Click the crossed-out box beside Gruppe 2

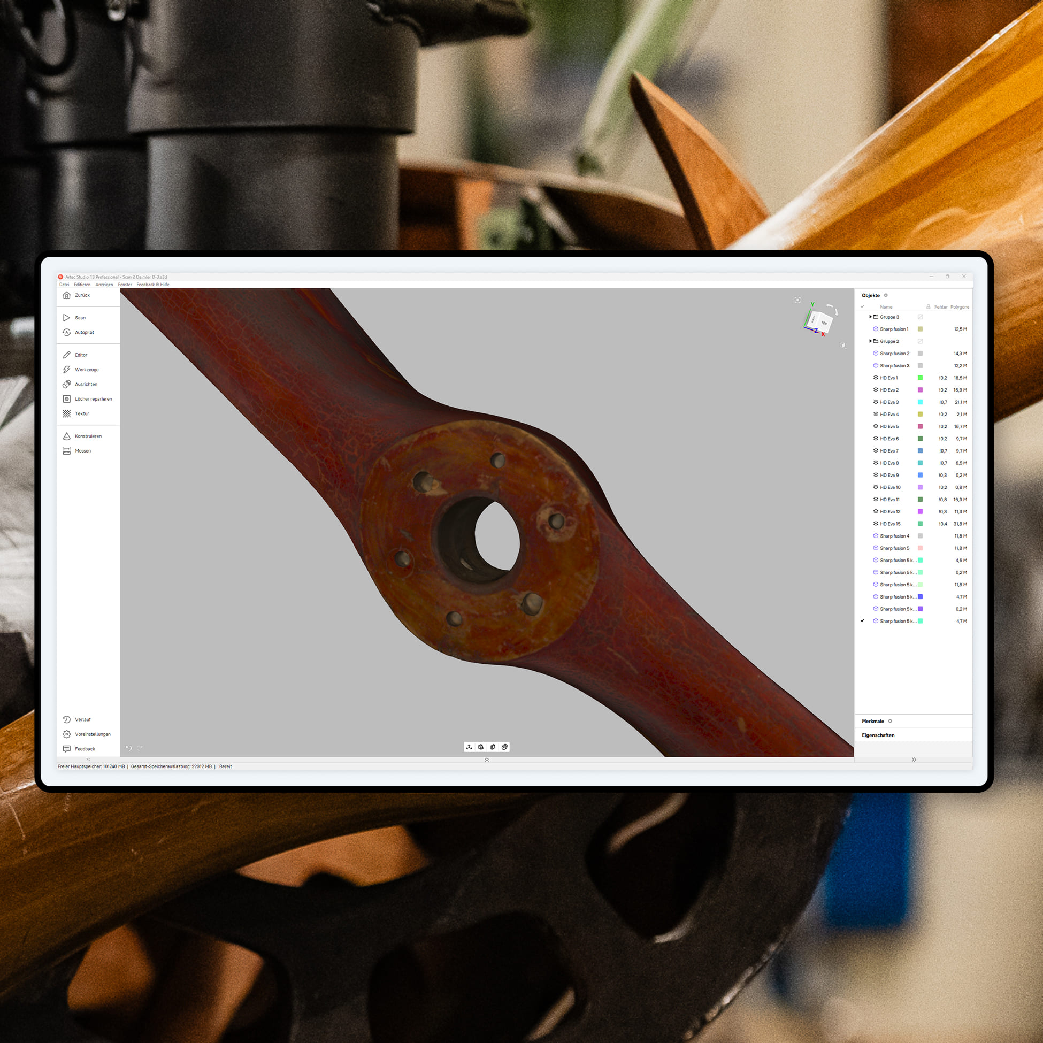[x=921, y=341]
